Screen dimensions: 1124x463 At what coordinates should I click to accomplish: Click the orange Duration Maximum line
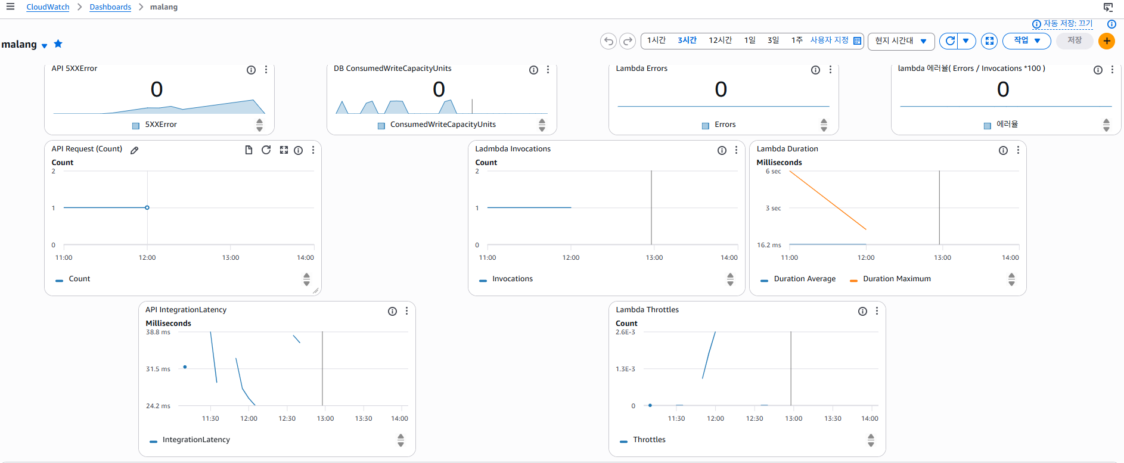(828, 200)
